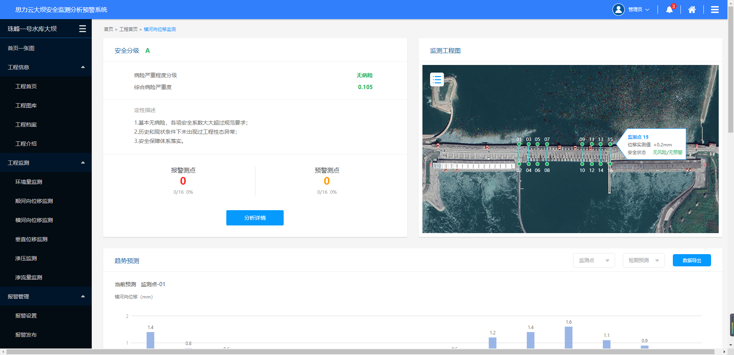
Task: Open the 监测点 dropdown selector
Action: [594, 260]
